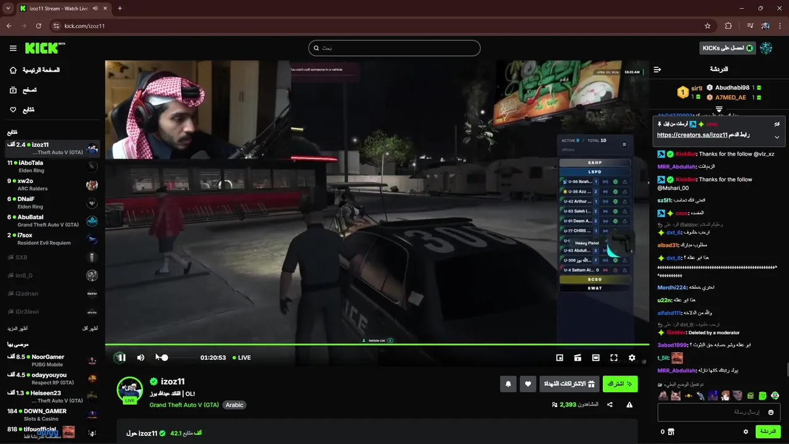Click the notification bell button

click(508, 384)
